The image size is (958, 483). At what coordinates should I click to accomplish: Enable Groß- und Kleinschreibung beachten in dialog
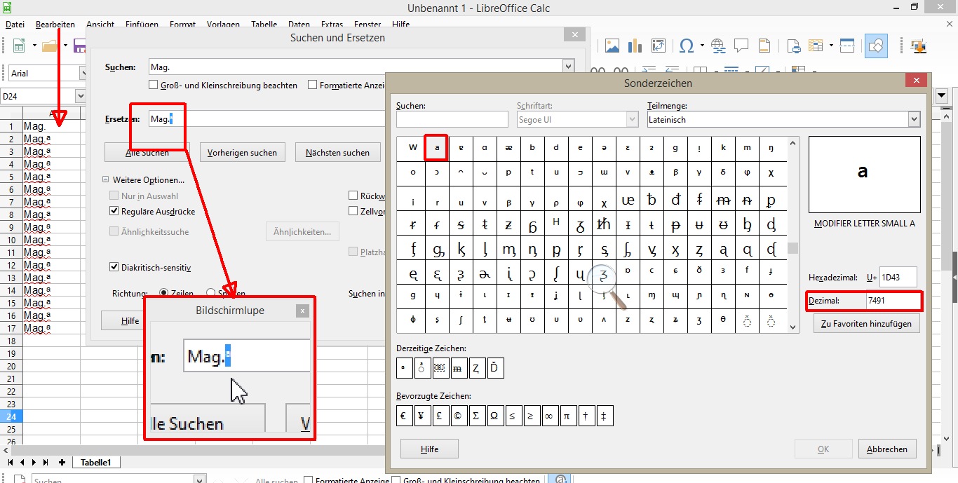(x=154, y=85)
